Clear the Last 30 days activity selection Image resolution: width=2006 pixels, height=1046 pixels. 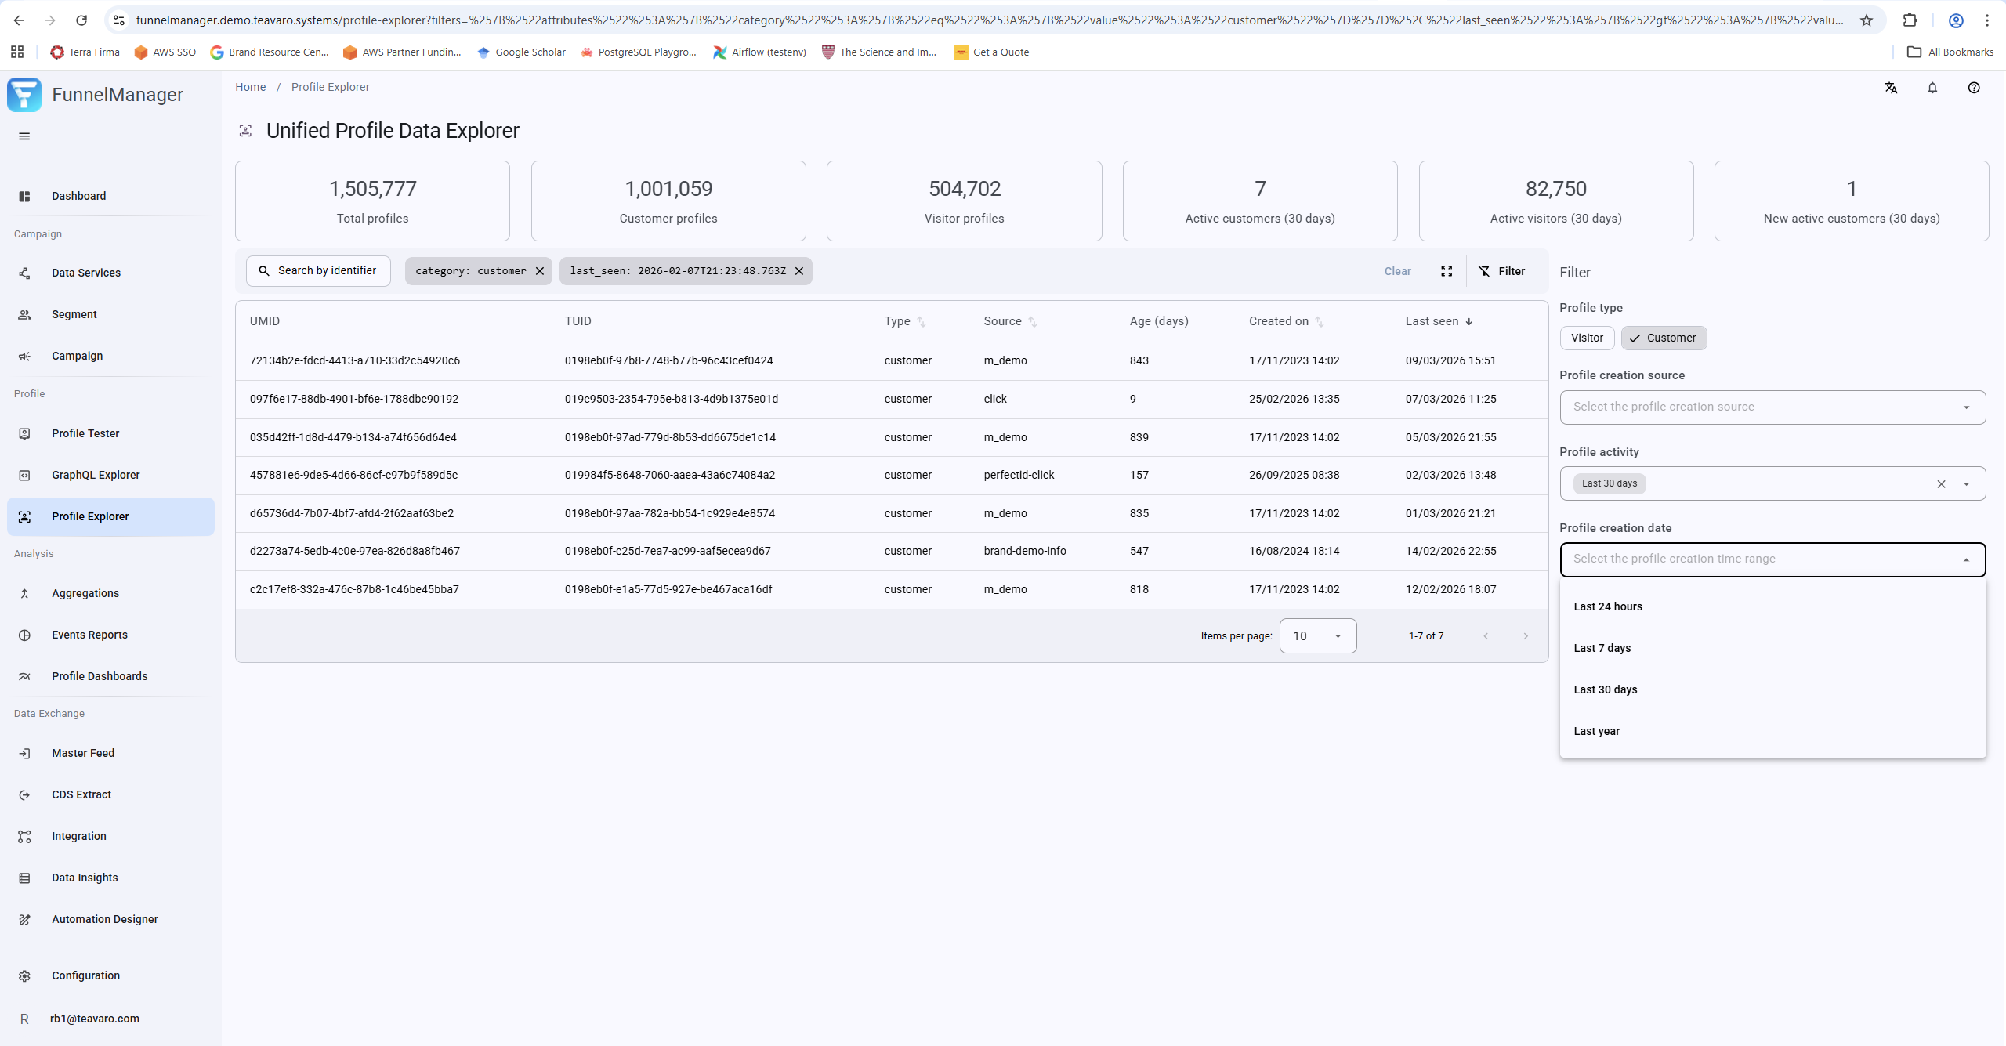click(x=1941, y=484)
